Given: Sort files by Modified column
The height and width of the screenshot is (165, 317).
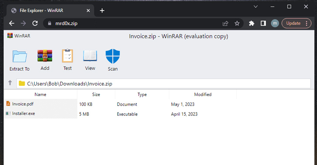Looking at the screenshot, I should 203,94.
